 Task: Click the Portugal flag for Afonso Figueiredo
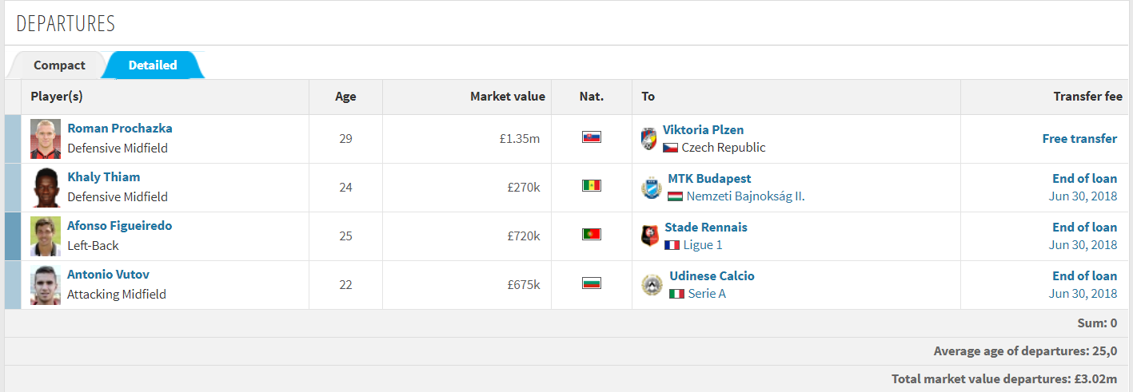(x=592, y=235)
